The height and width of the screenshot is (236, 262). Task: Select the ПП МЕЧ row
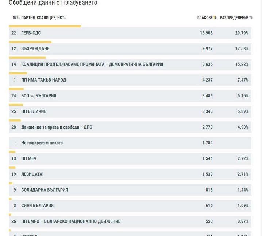29,159
